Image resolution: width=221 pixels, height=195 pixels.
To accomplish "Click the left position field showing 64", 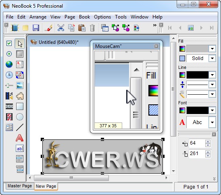I will coord(197,143).
